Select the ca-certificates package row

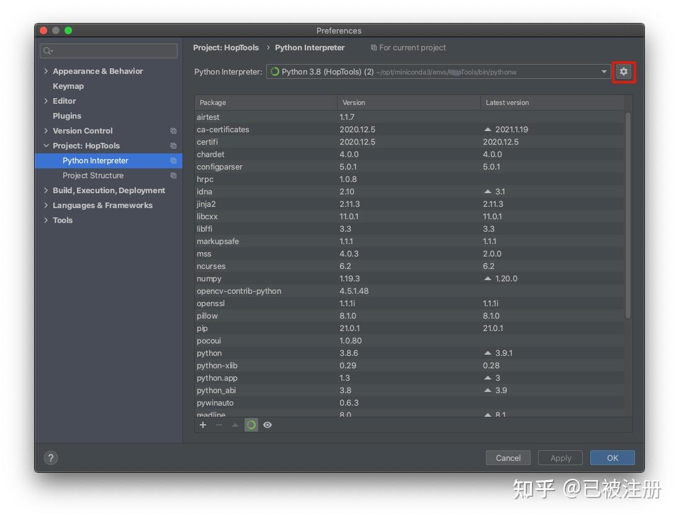click(x=410, y=129)
